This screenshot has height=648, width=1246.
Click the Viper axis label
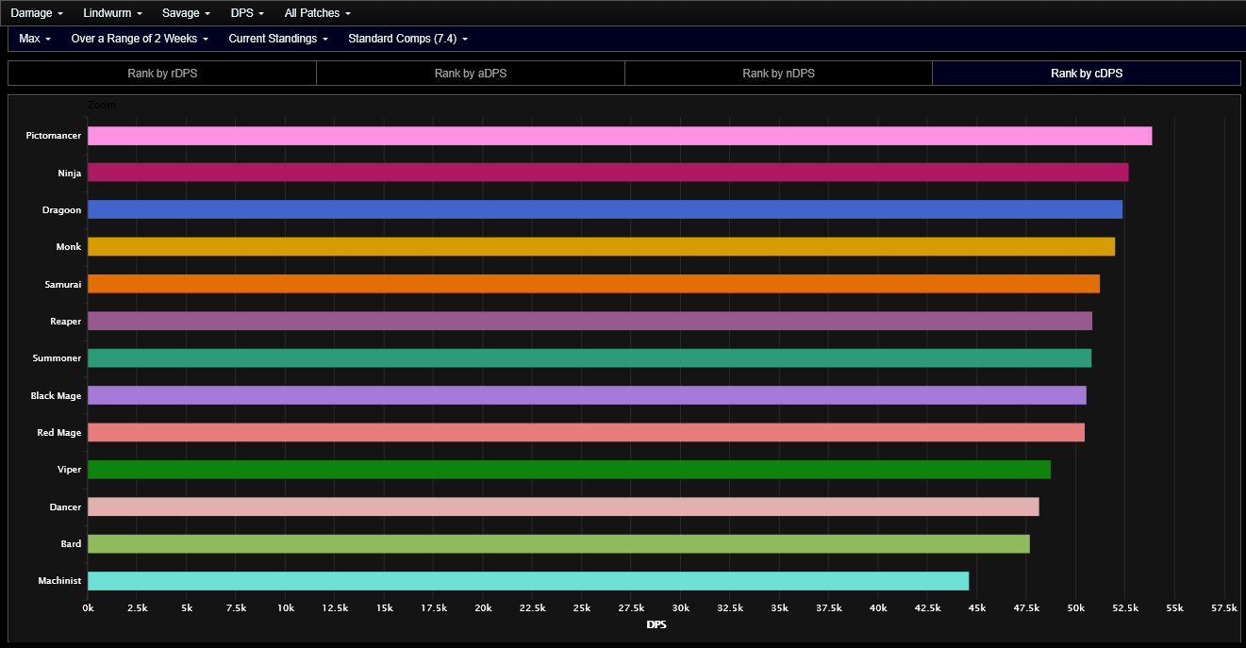coord(70,470)
